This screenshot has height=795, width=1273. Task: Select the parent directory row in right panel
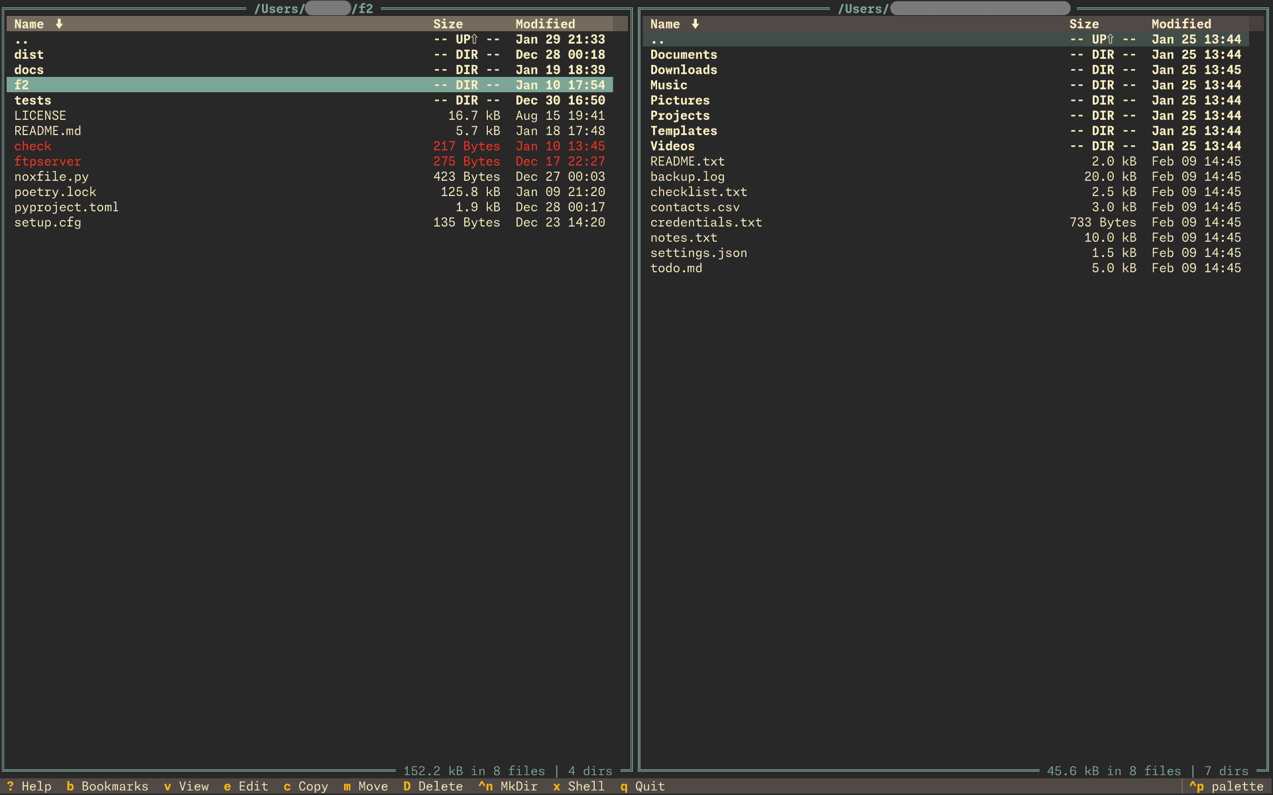[x=946, y=39]
